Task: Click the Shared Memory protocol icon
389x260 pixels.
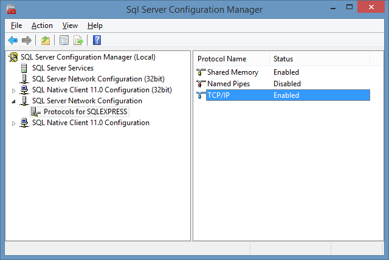Action: 201,72
